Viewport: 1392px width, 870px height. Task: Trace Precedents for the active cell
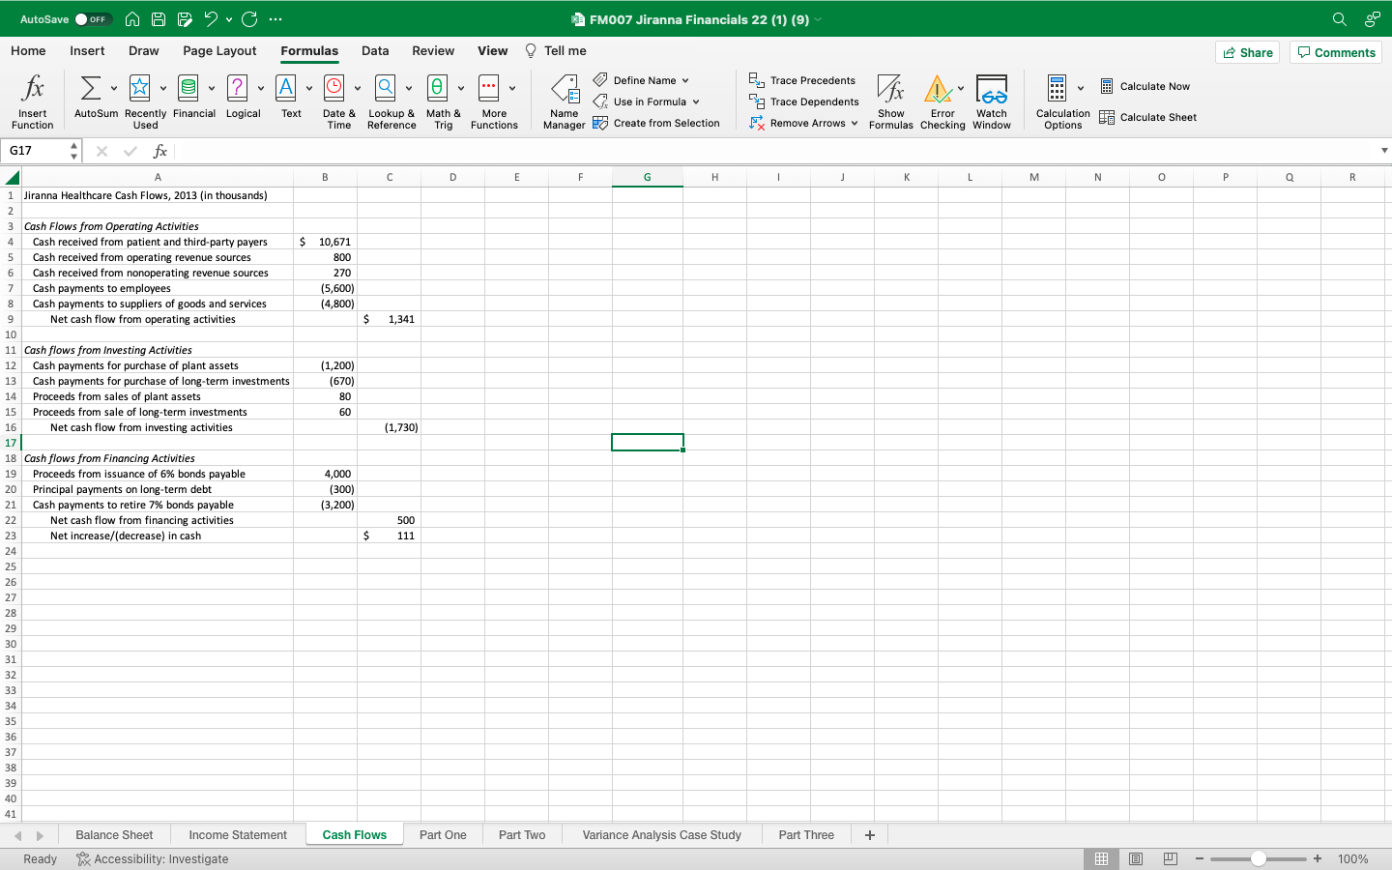[803, 80]
